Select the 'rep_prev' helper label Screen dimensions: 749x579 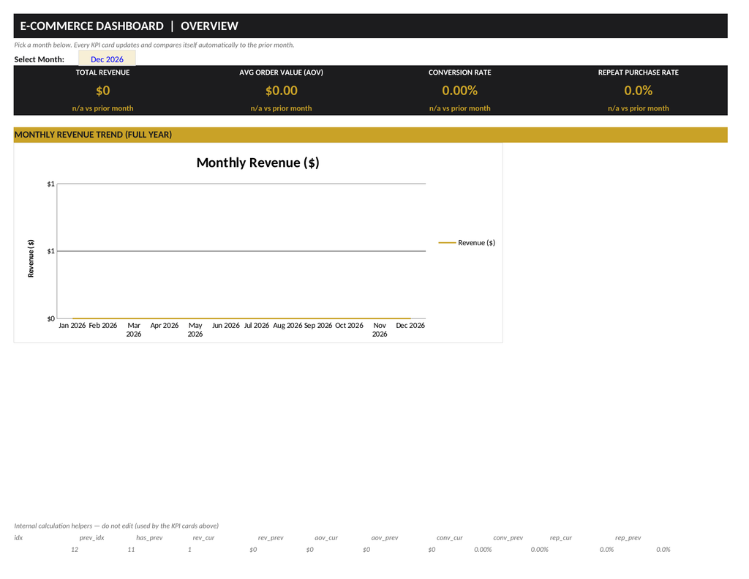pyautogui.click(x=628, y=538)
